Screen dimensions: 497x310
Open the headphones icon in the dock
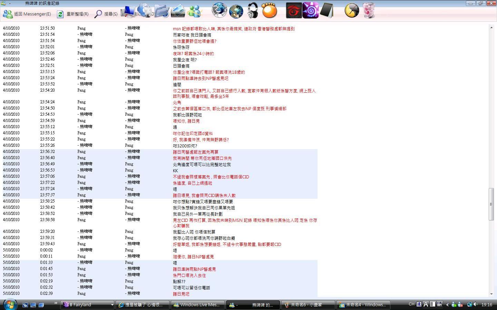253,11
